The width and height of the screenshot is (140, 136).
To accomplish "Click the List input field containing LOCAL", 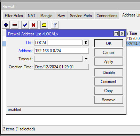I will [x=58, y=43].
